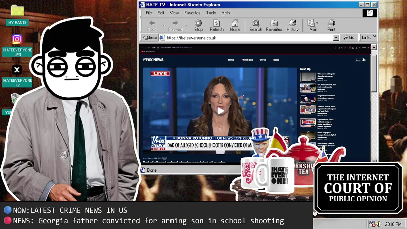Click the inner browser reload icon
This screenshot has height=229, width=407.
[149, 47]
